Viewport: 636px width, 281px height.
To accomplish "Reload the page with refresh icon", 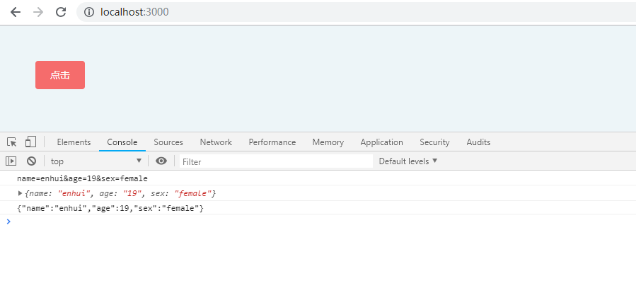I will 61,12.
